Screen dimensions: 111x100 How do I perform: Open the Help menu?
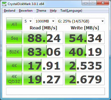click(53, 11)
